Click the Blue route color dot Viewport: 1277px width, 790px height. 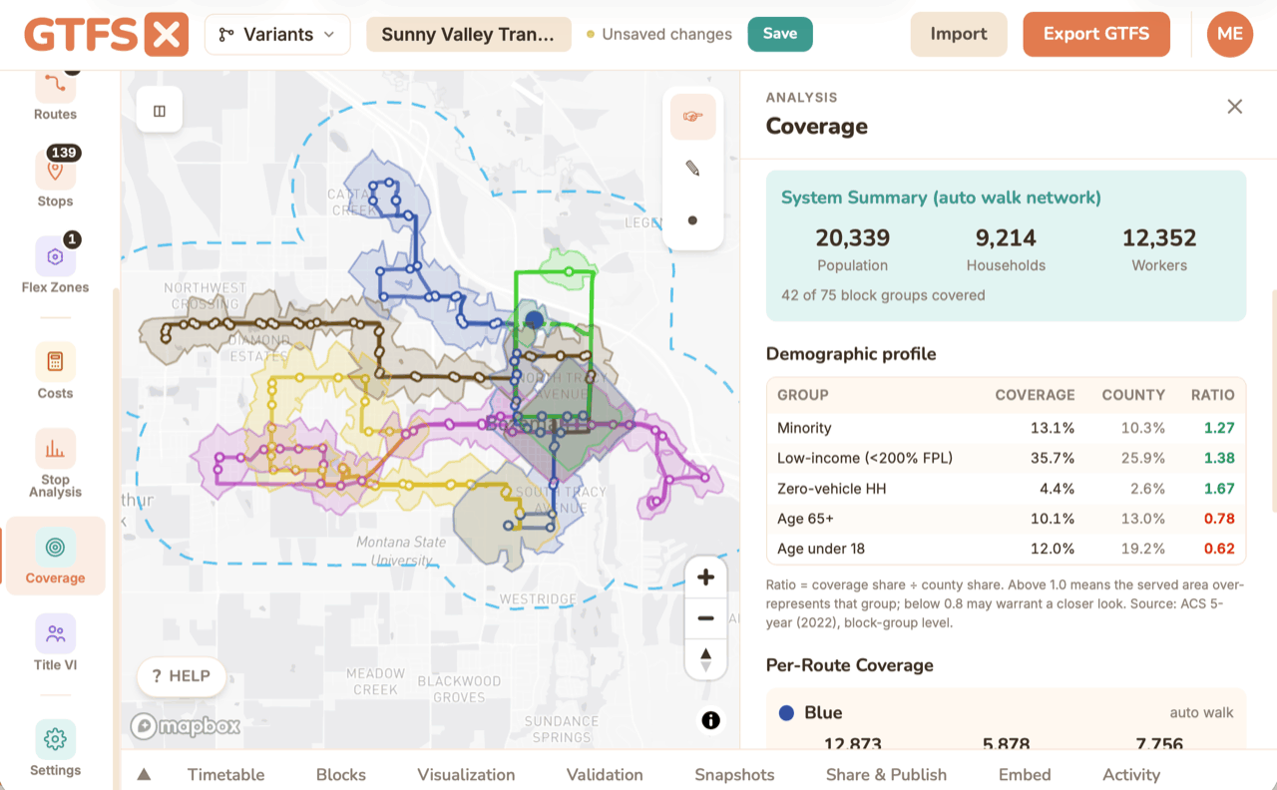tap(786, 713)
